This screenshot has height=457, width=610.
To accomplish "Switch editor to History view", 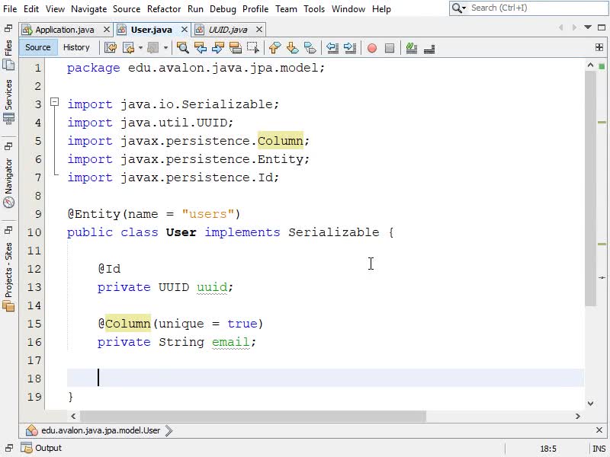I will tap(76, 47).
